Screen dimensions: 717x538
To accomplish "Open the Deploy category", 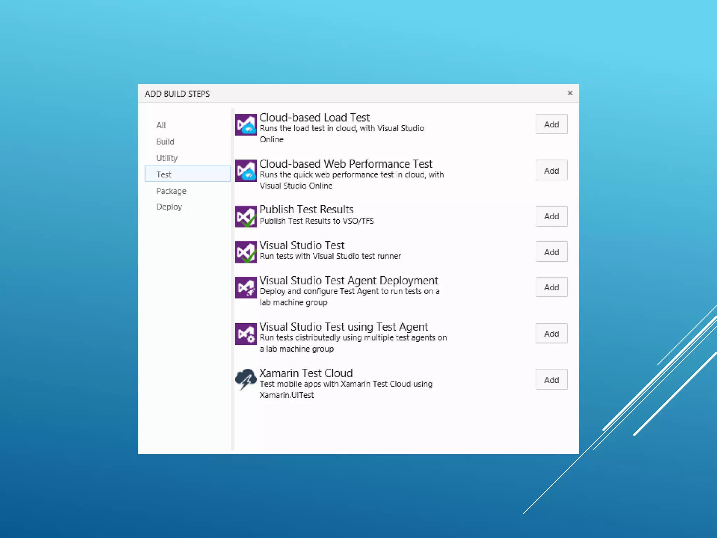I will 169,207.
